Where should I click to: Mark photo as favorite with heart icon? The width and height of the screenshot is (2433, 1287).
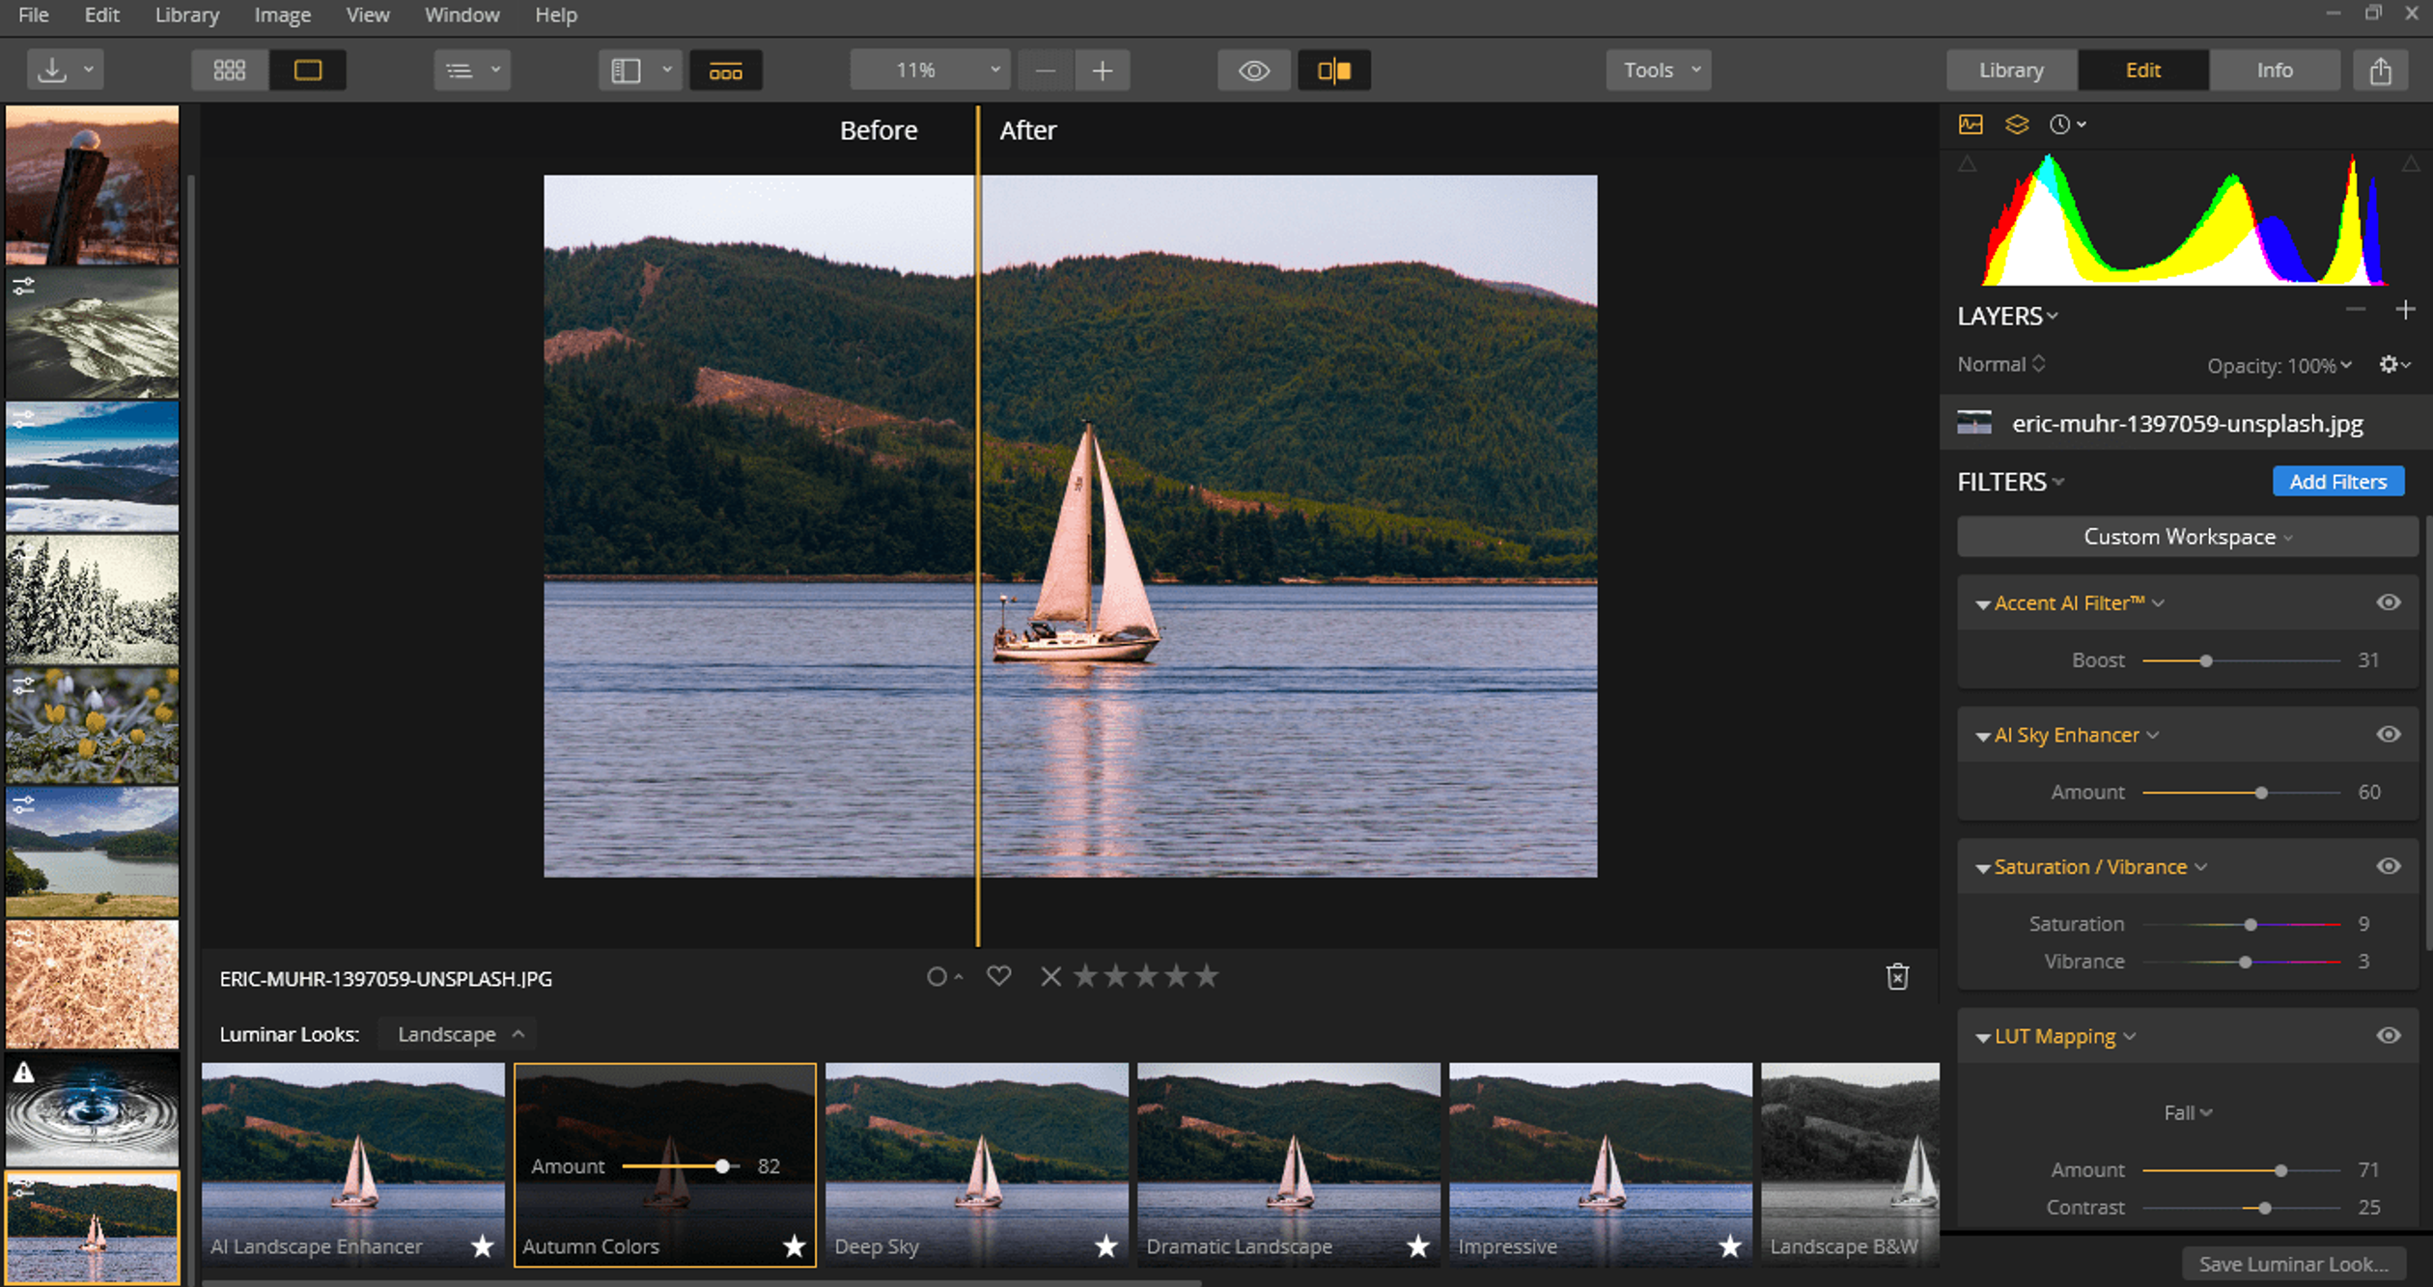coord(998,976)
